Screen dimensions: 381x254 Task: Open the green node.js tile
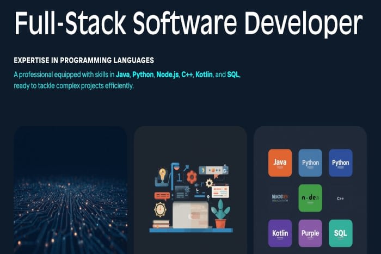point(310,198)
